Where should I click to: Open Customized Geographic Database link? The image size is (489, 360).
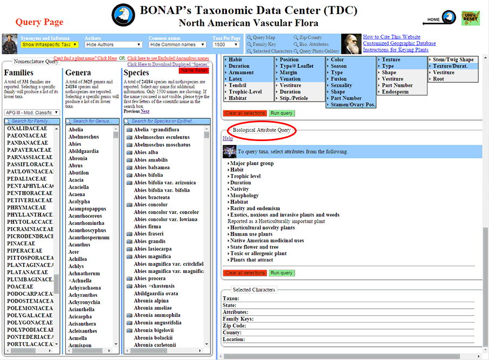click(x=399, y=43)
